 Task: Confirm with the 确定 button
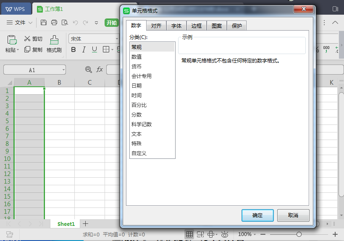(x=257, y=215)
